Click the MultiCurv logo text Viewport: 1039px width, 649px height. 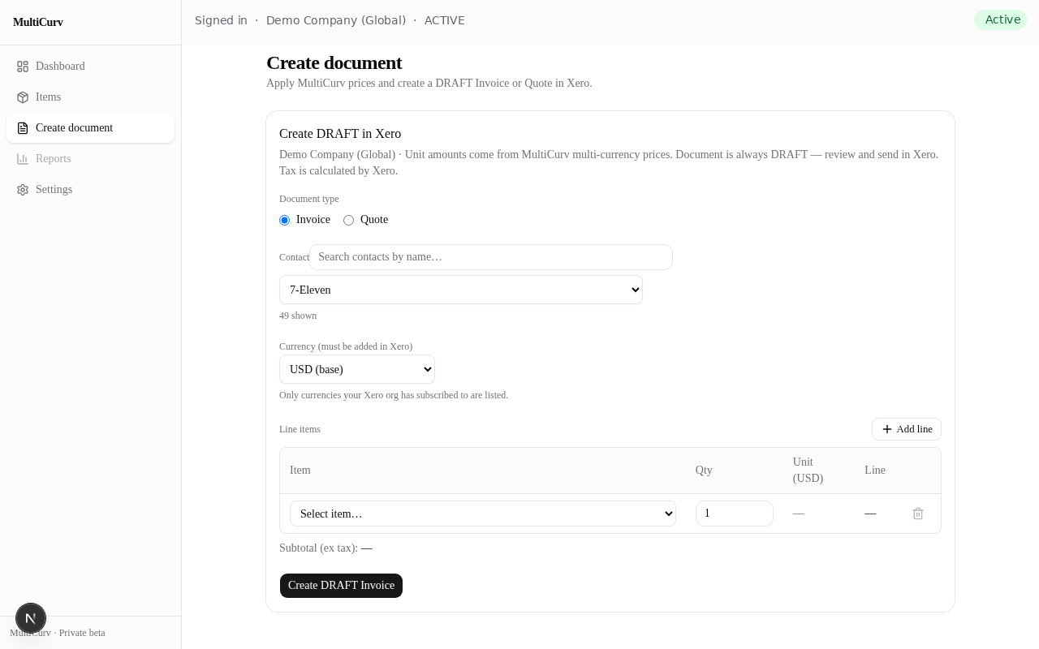click(x=38, y=23)
